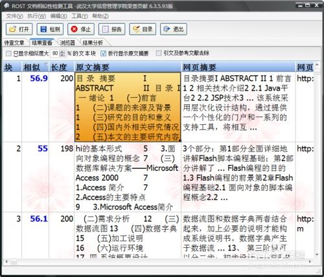
Task: Maximize the ROST window
Action: tap(308, 6)
